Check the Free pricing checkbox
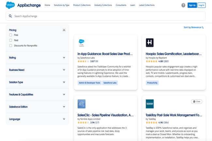This screenshot has width=212, height=141. [x=11, y=35]
